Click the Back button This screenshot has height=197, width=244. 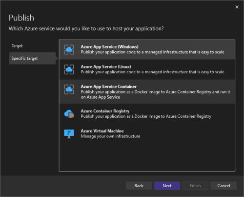click(139, 186)
